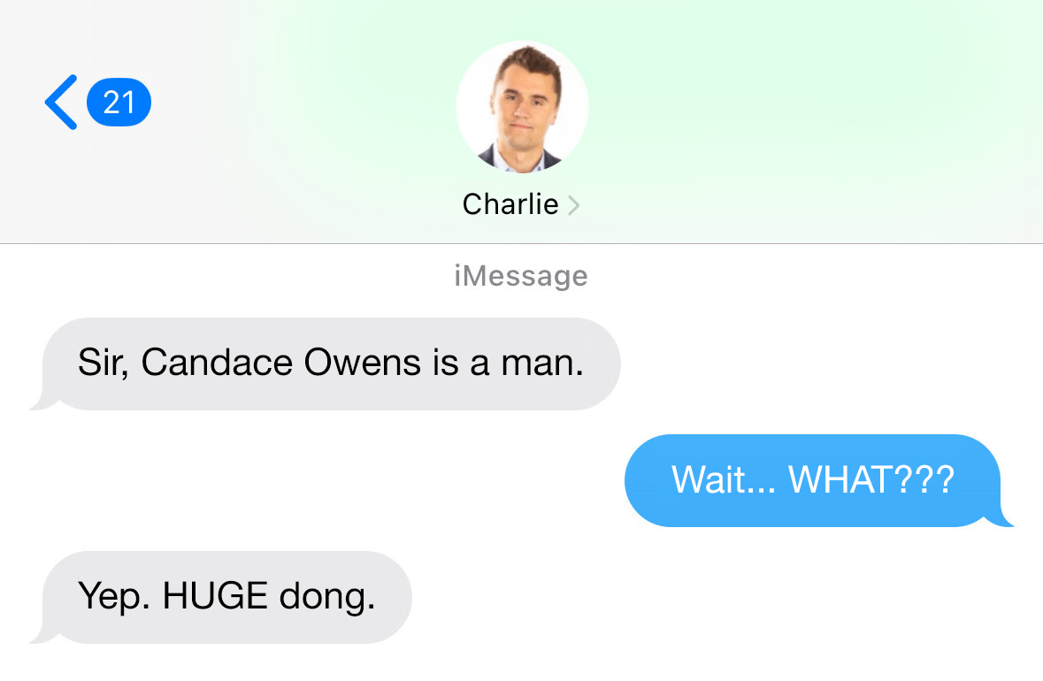Click the word 'man.' in the first bubble

coord(542,363)
